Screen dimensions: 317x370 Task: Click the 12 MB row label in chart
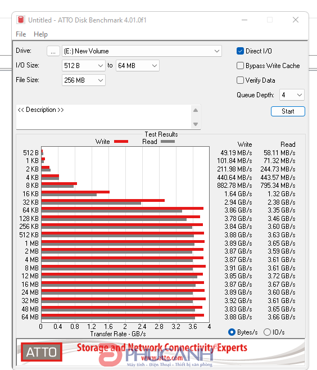point(30,276)
